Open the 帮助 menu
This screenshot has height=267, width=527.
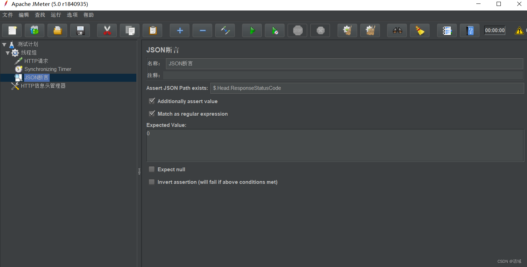coord(88,15)
